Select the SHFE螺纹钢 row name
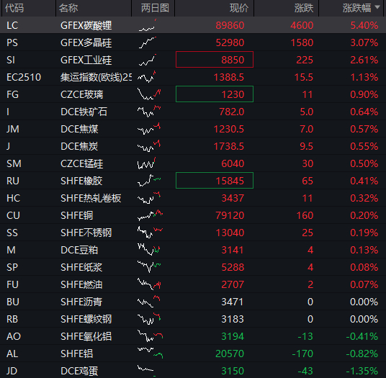 click(x=86, y=319)
